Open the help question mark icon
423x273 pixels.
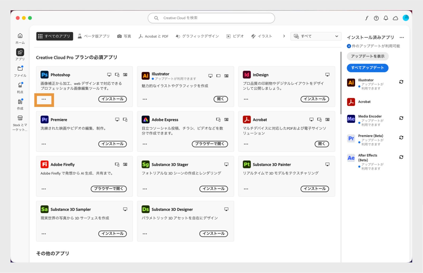[x=376, y=18]
